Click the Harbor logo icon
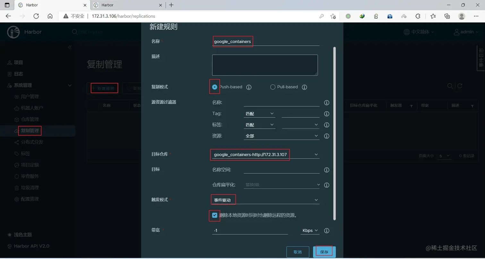The image size is (485, 259). [x=13, y=32]
